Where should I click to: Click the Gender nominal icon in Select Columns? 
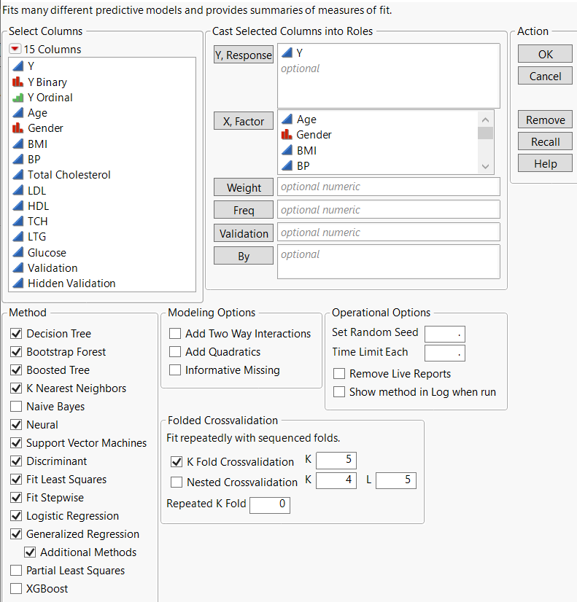pos(18,128)
